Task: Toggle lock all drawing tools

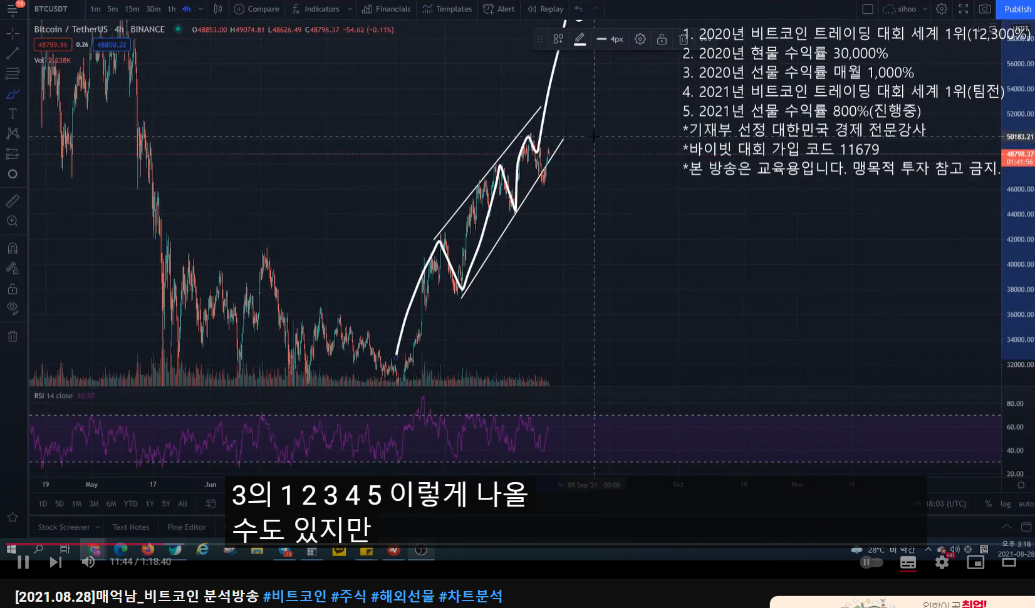Action: tap(13, 289)
